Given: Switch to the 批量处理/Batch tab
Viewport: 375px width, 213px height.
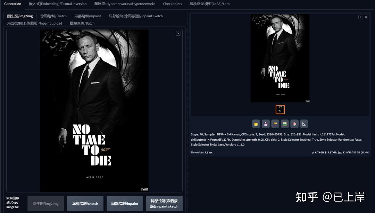Looking at the screenshot, I should pos(82,23).
